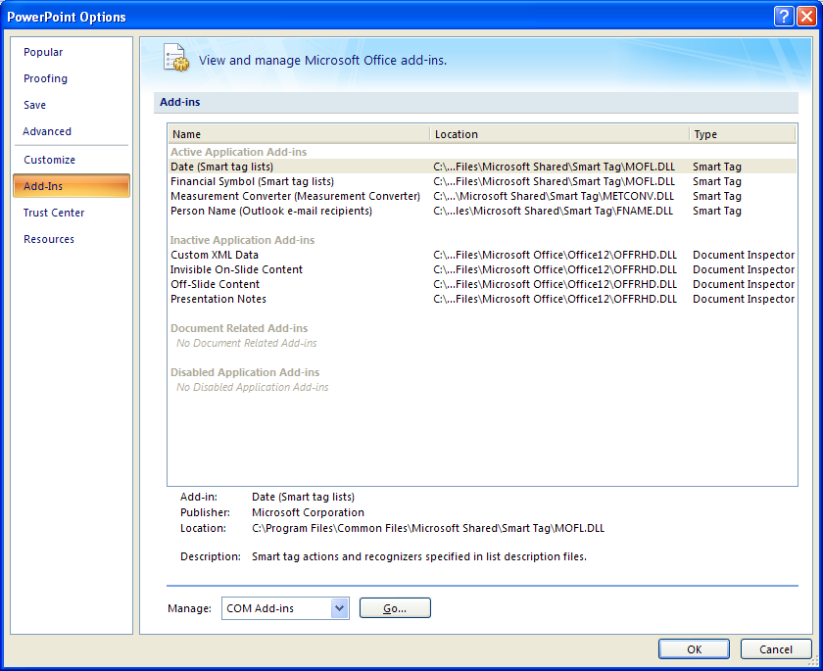823x671 pixels.
Task: Click the Cancel button
Action: tap(776, 649)
